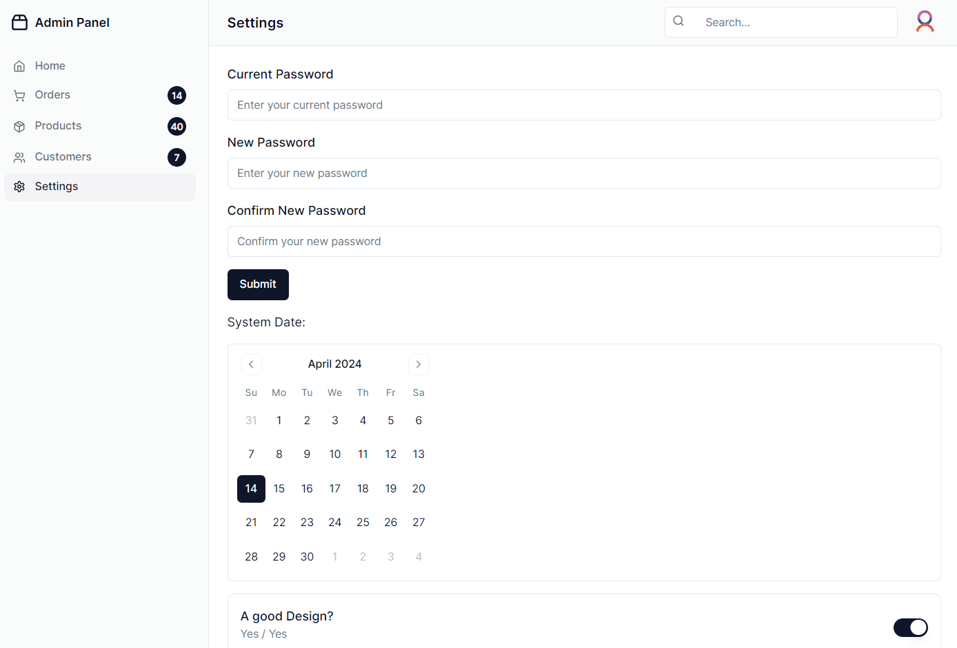Choose April 22 on the calendar
This screenshot has height=648, width=957.
[x=279, y=523]
